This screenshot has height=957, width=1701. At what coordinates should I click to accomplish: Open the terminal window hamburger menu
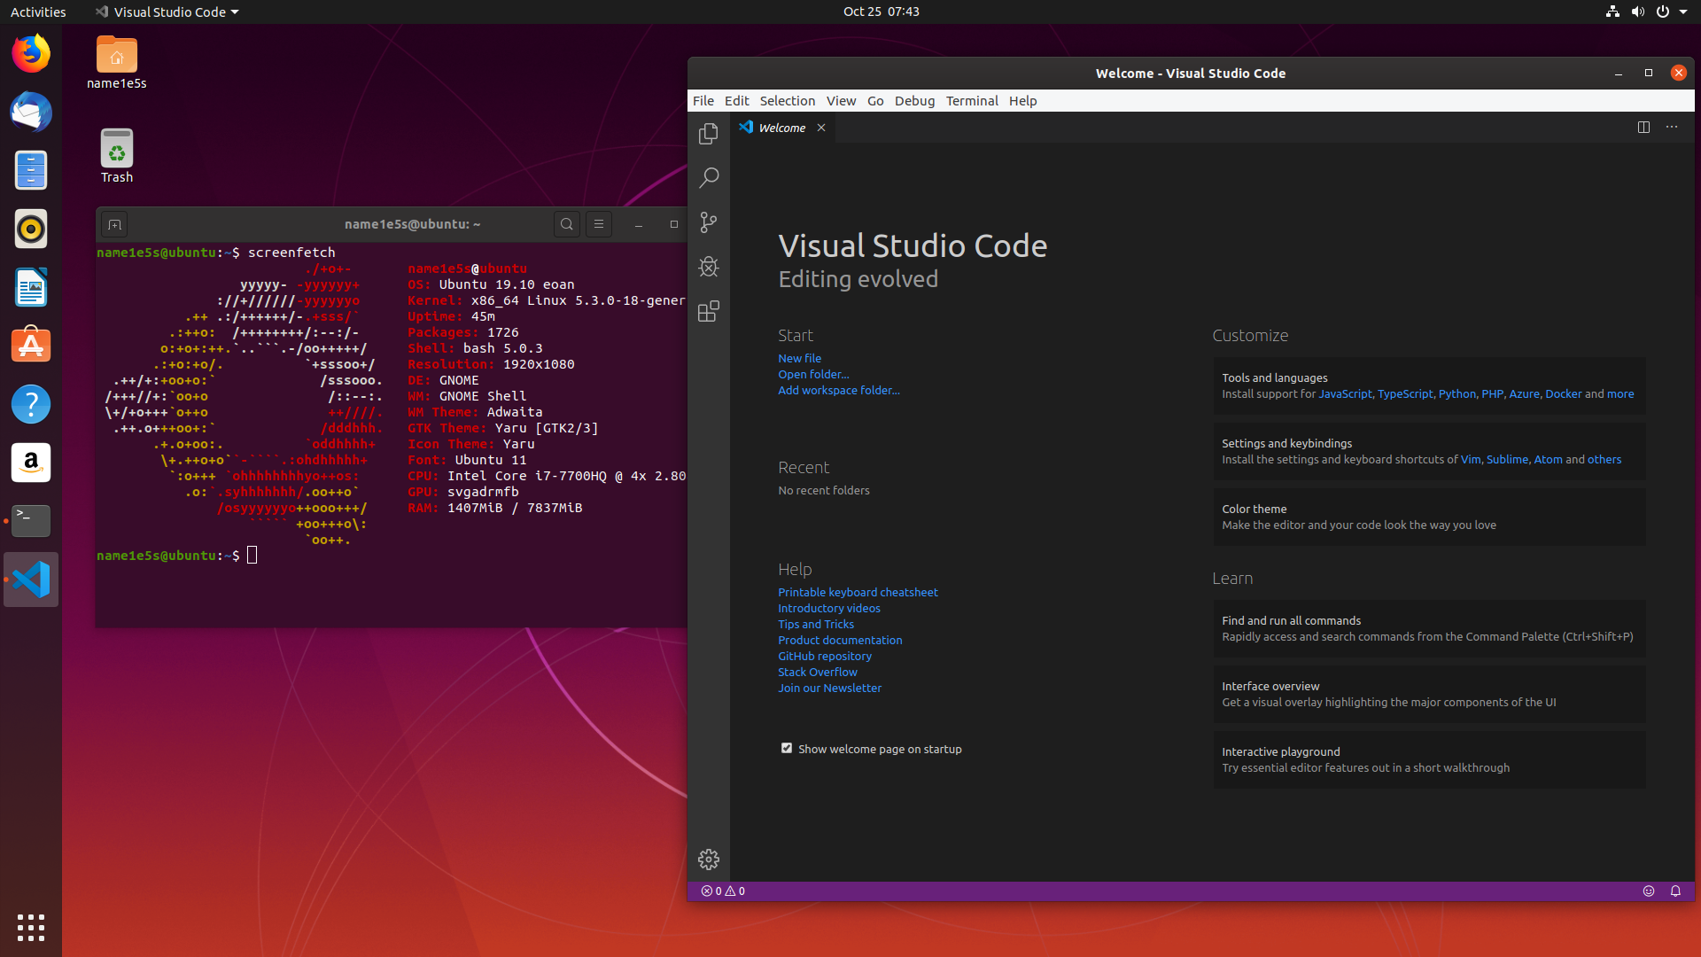coord(599,224)
